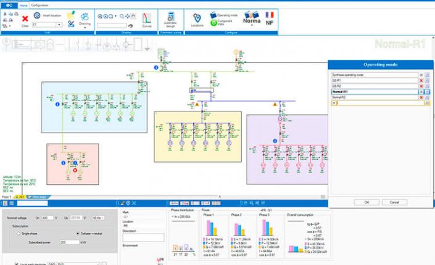Click the Operating mode clapperboard icon
Screen dimensions: 435x265
(x=213, y=15)
